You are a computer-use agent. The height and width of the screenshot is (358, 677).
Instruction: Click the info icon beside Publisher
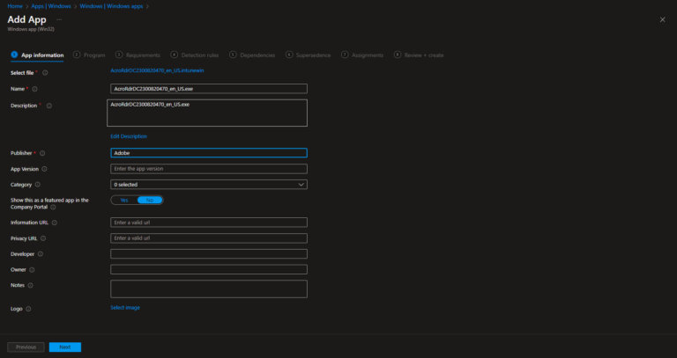pyautogui.click(x=42, y=153)
